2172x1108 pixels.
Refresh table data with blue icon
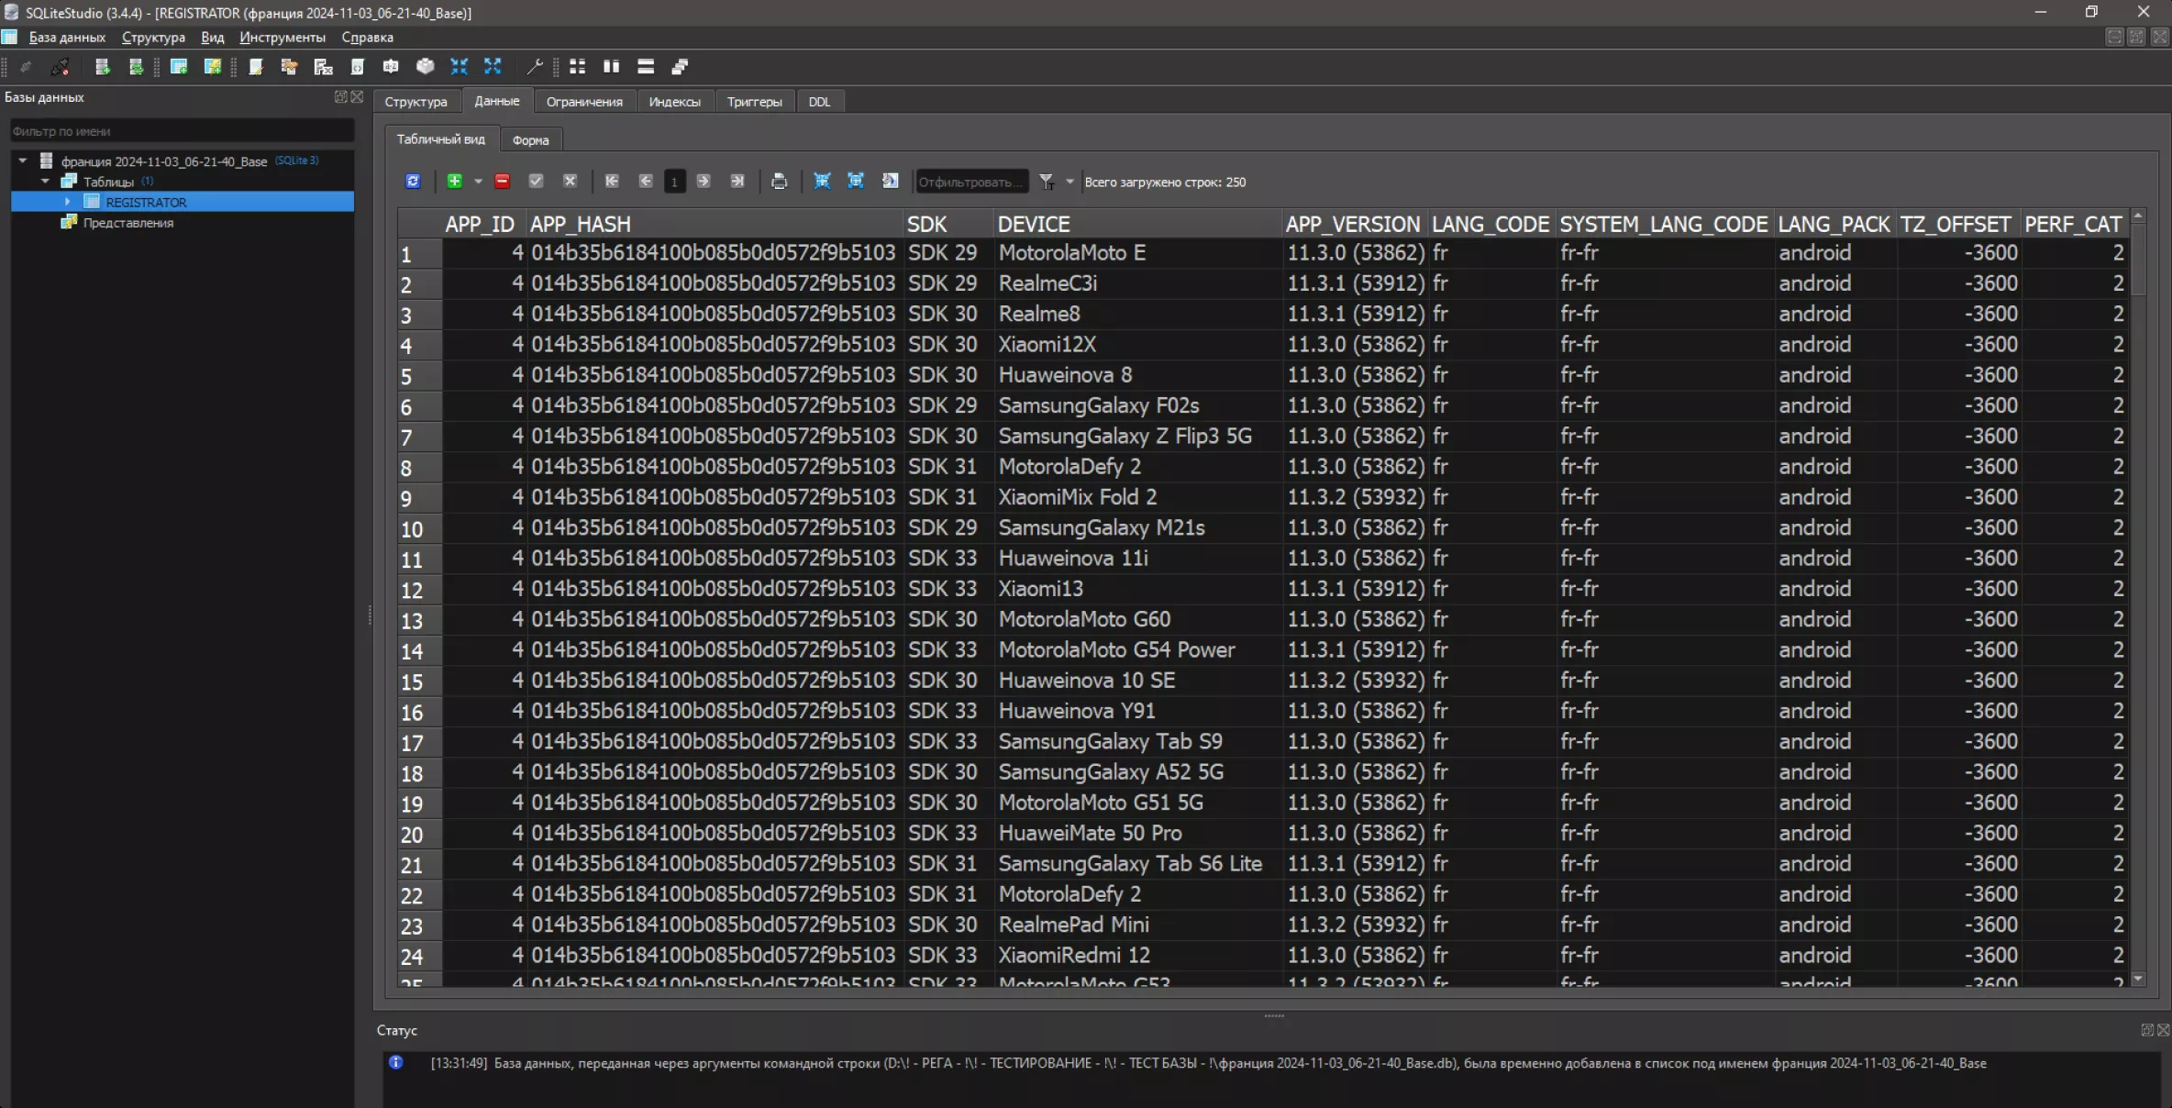(413, 181)
